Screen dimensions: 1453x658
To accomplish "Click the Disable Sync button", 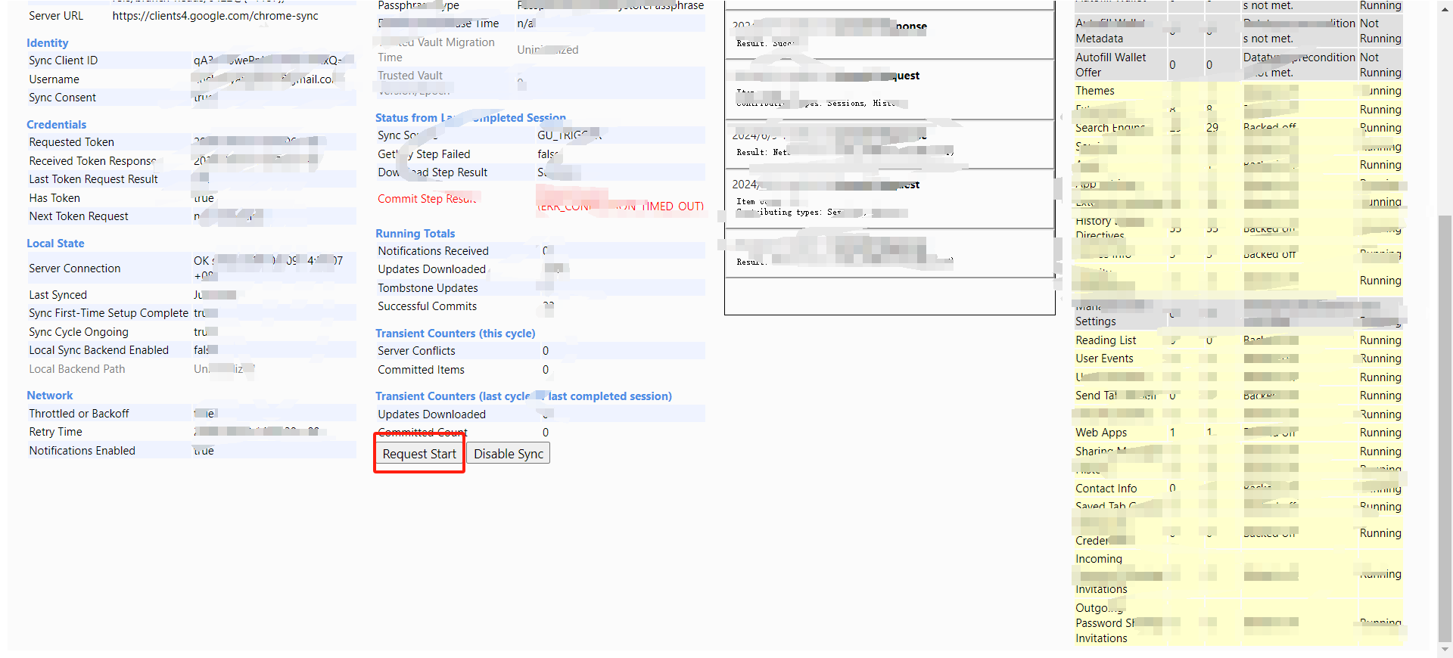I will pos(509,454).
